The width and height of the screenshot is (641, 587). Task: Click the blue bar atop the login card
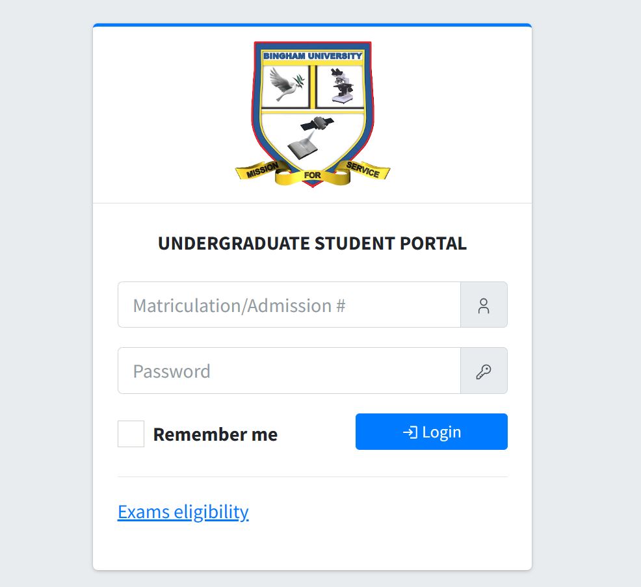tap(312, 25)
